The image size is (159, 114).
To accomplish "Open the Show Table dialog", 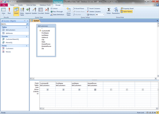I will (68, 12).
